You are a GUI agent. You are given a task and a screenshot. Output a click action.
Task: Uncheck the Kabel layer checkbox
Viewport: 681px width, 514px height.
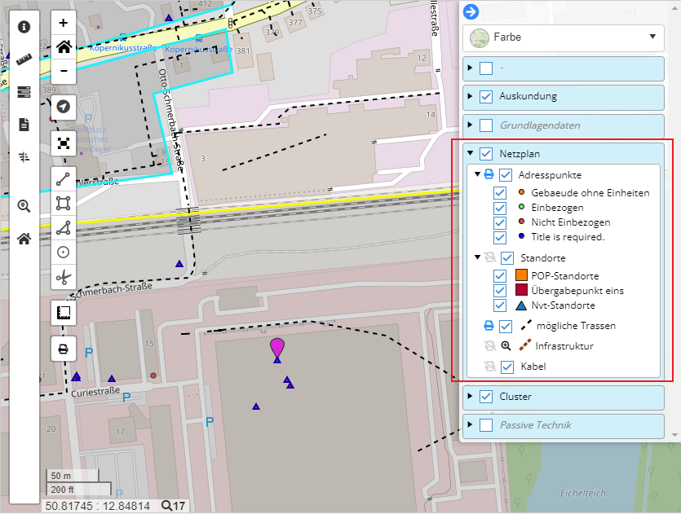(507, 367)
